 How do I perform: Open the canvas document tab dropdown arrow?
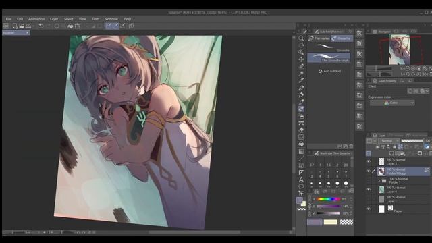pyautogui.click(x=27, y=33)
